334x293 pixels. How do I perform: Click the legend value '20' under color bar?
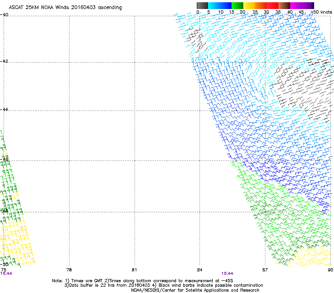tap(242, 12)
